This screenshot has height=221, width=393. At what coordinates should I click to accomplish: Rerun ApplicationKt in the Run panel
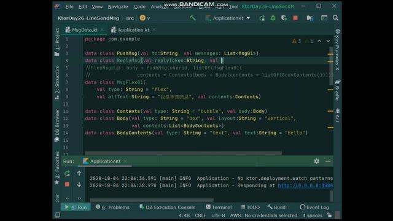click(67, 173)
